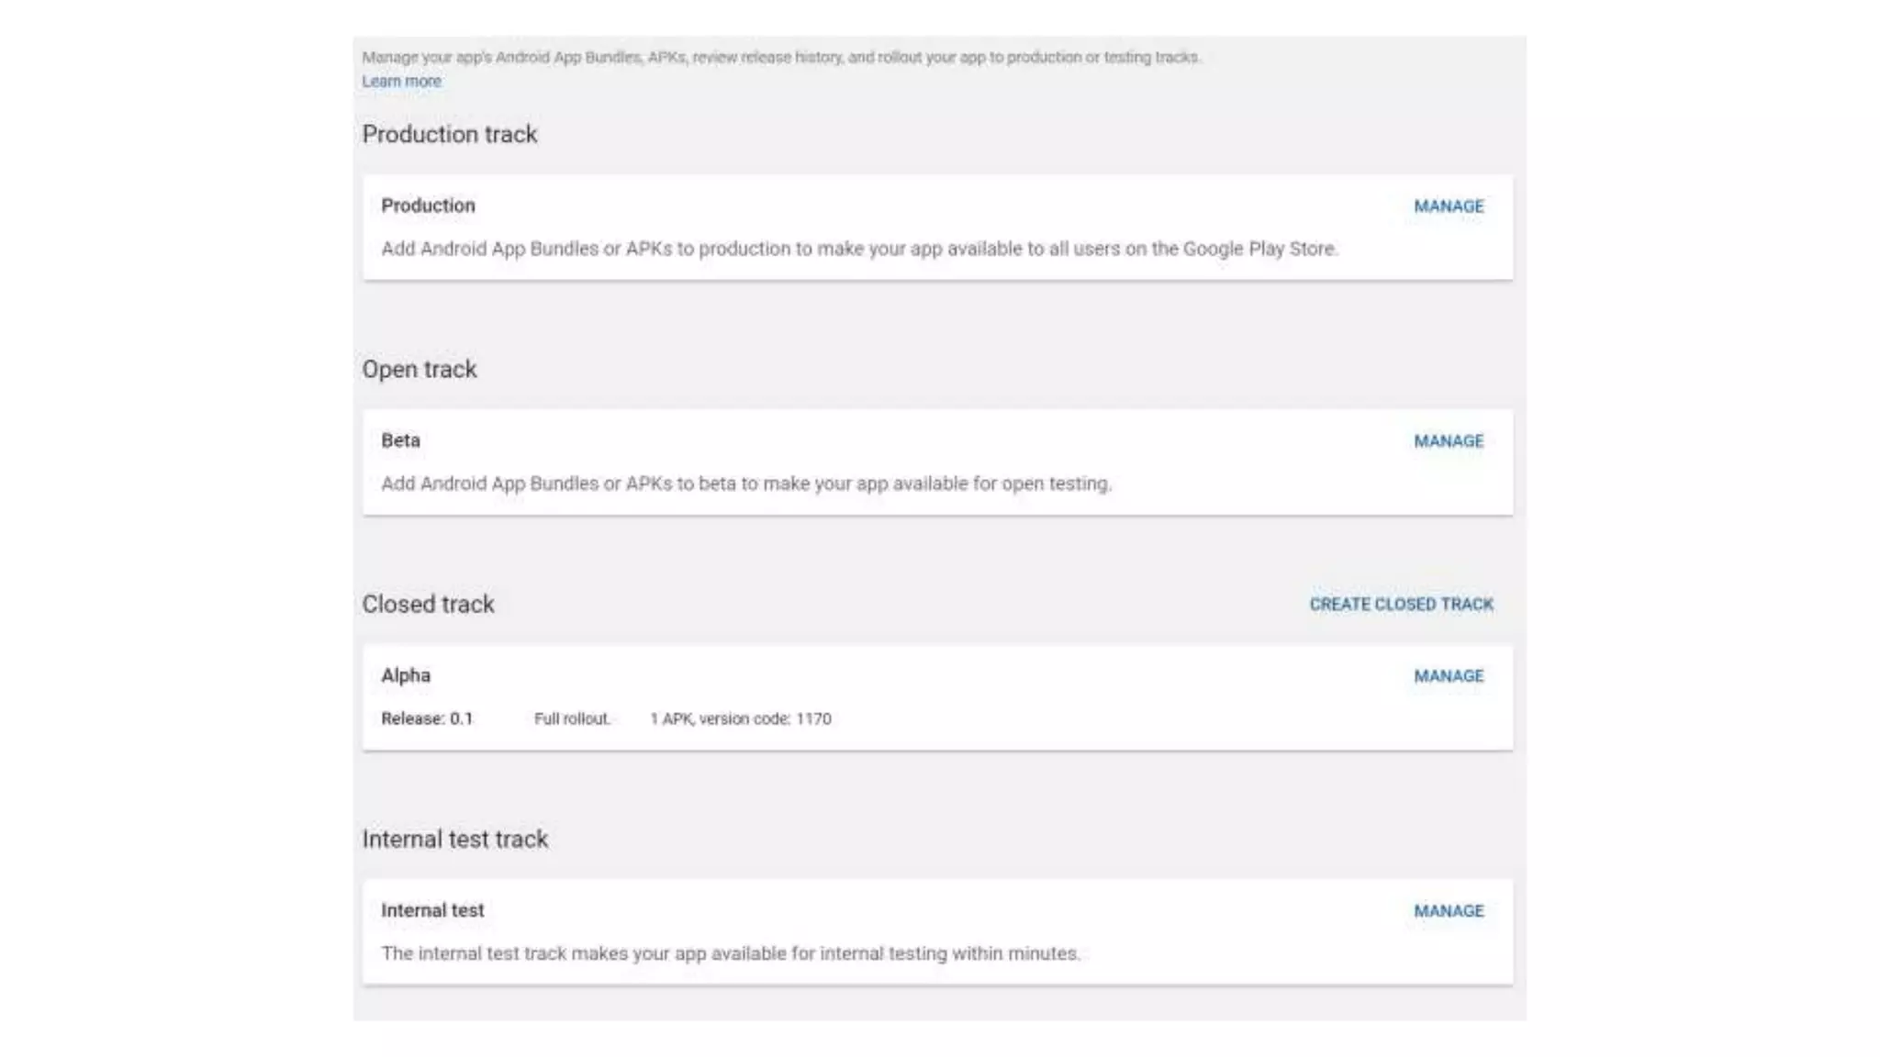Select the Production card title
This screenshot has width=1880, height=1057.
(x=428, y=206)
